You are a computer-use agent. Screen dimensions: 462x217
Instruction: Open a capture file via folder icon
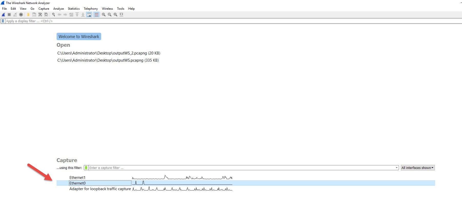coord(28,15)
